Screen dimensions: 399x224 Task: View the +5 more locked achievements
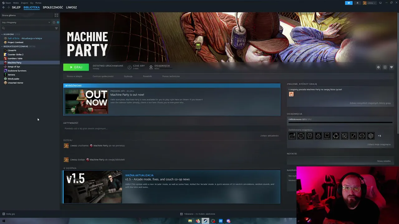[x=379, y=136]
